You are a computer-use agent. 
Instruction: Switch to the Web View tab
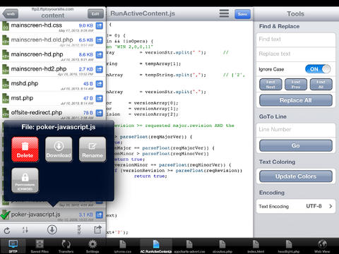point(322,246)
